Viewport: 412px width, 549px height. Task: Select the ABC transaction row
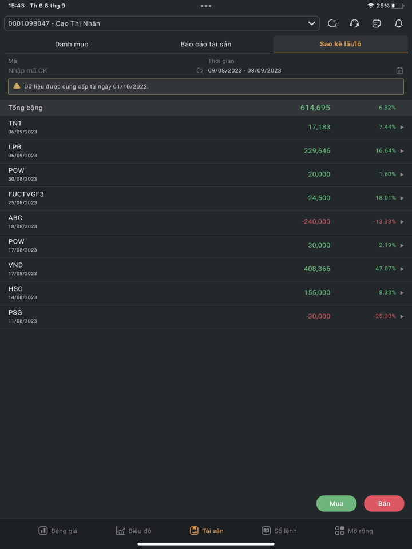[206, 222]
